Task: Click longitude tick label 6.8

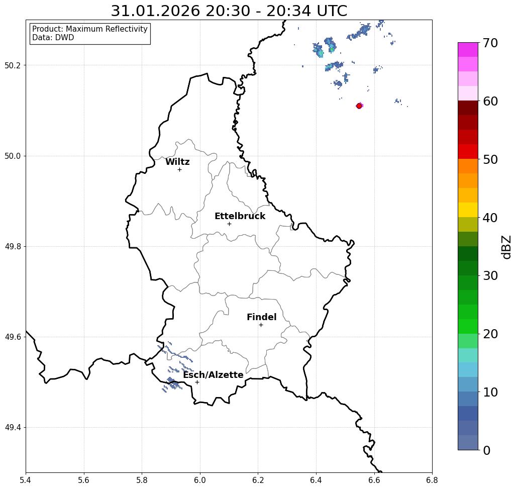Action: point(432,480)
